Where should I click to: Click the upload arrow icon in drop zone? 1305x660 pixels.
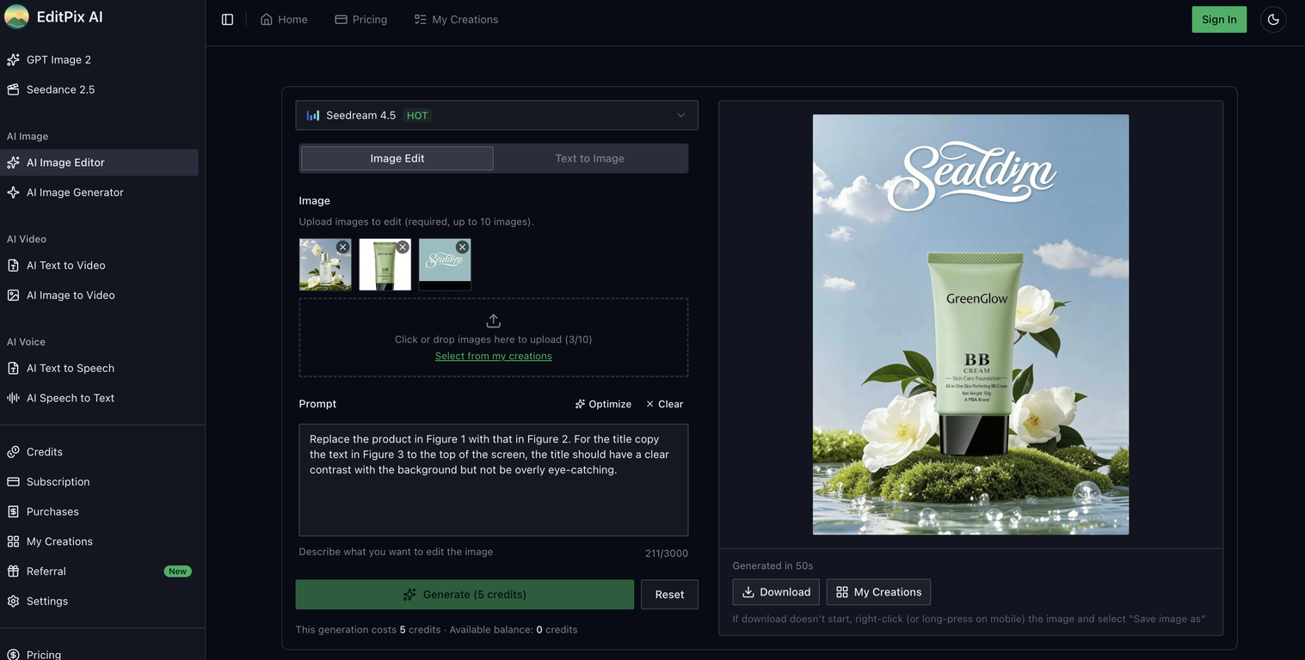pos(493,321)
